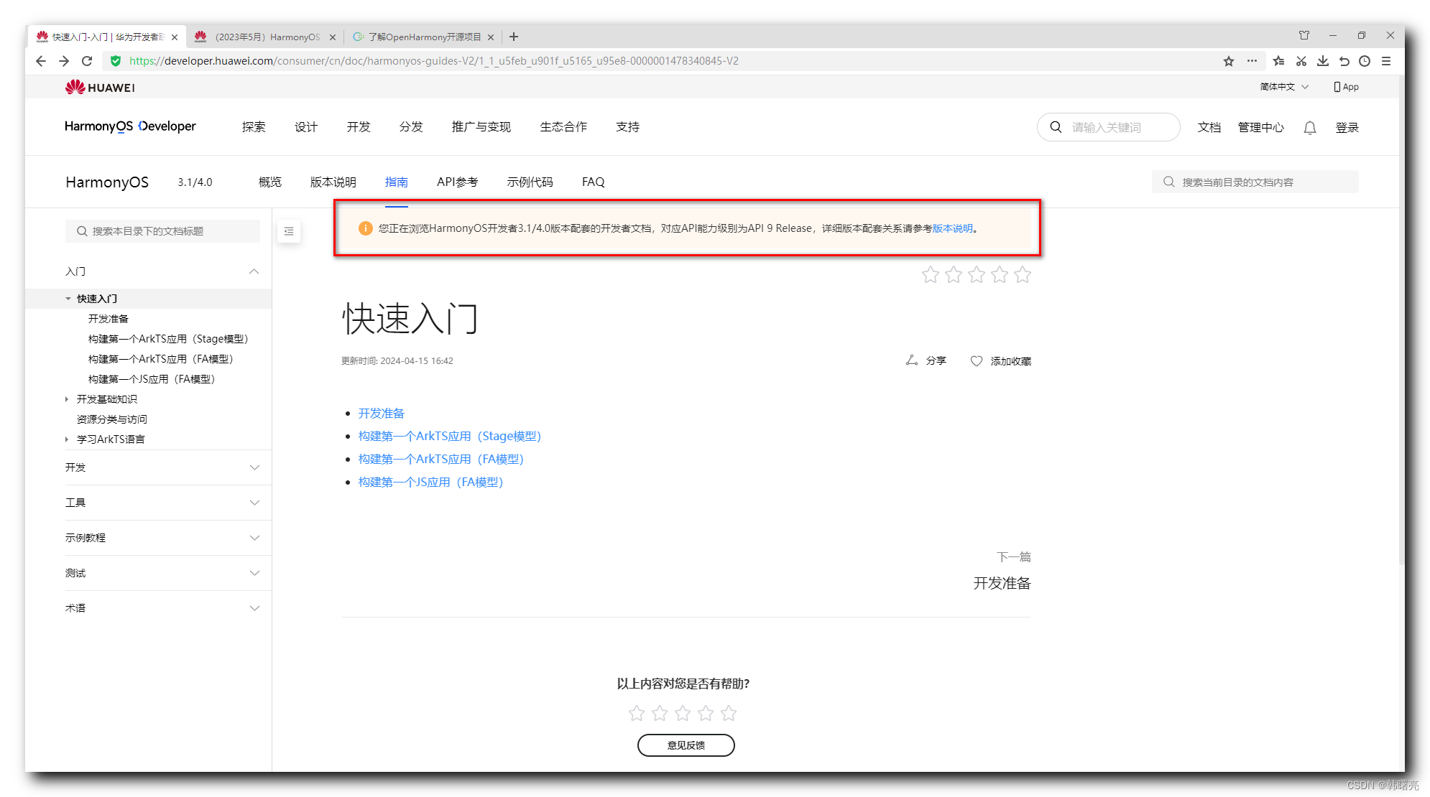
Task: Open the 生态合作 navigation menu
Action: coord(563,127)
